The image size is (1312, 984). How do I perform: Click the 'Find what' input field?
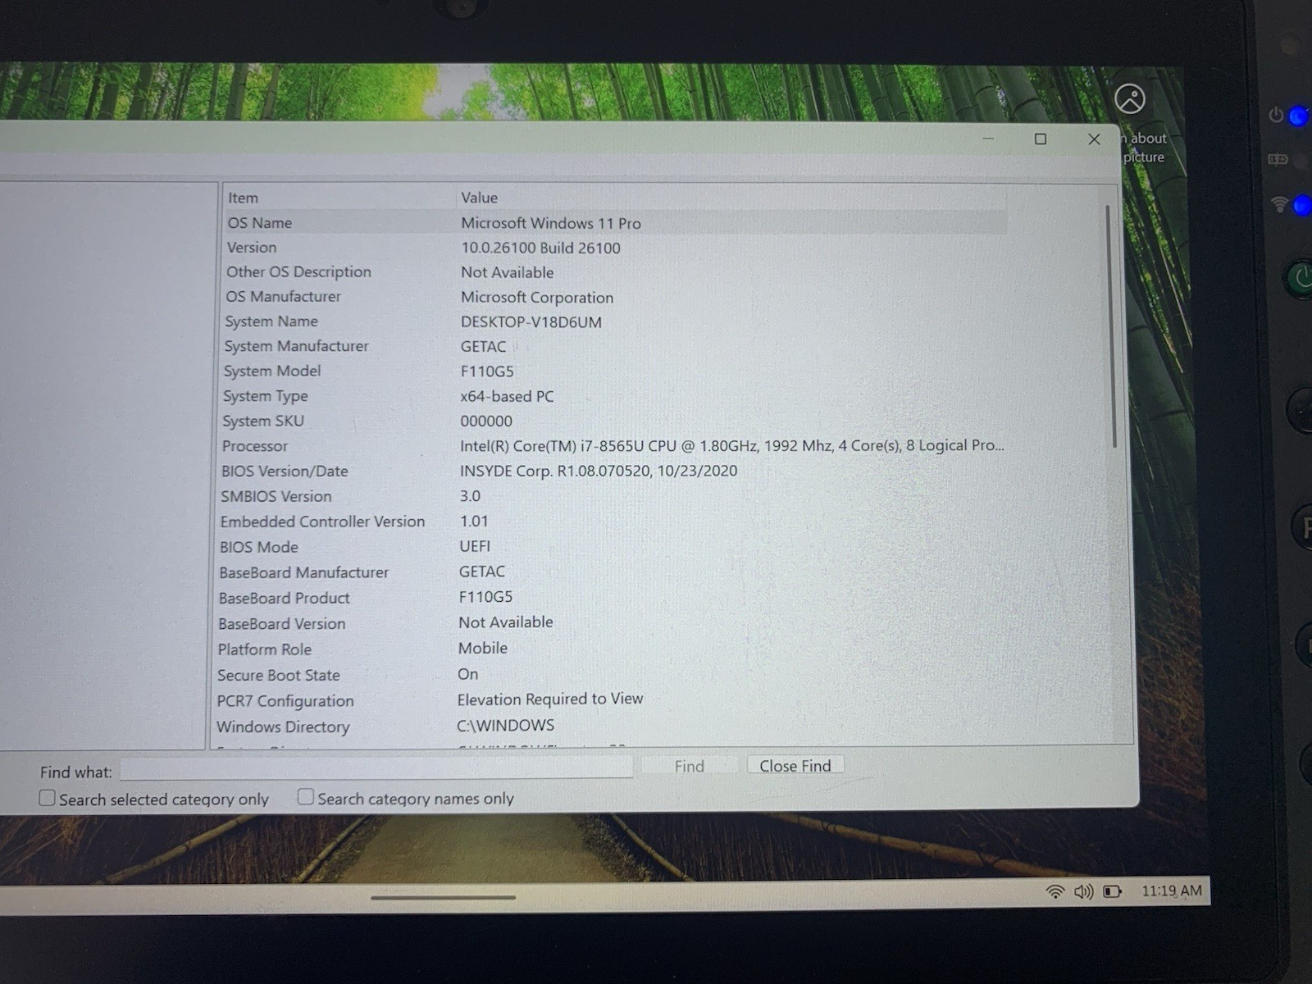tap(376, 768)
